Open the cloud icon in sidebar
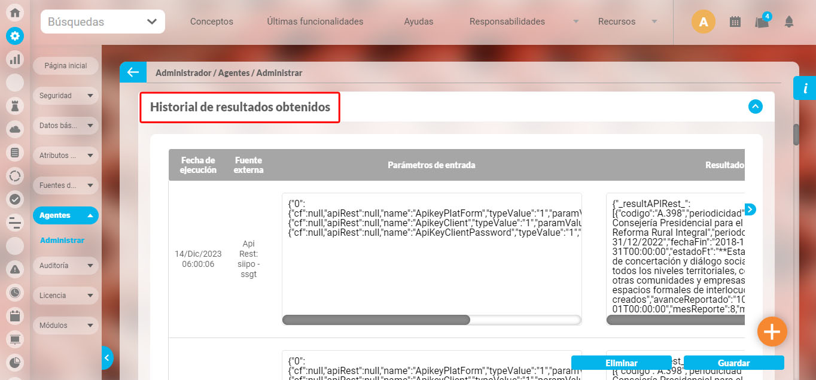 [x=15, y=129]
